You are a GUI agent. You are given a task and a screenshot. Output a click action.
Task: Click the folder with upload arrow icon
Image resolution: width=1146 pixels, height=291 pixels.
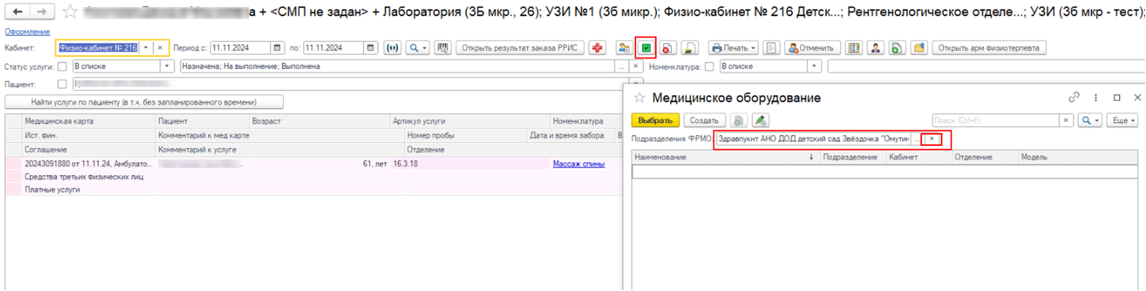(x=919, y=48)
